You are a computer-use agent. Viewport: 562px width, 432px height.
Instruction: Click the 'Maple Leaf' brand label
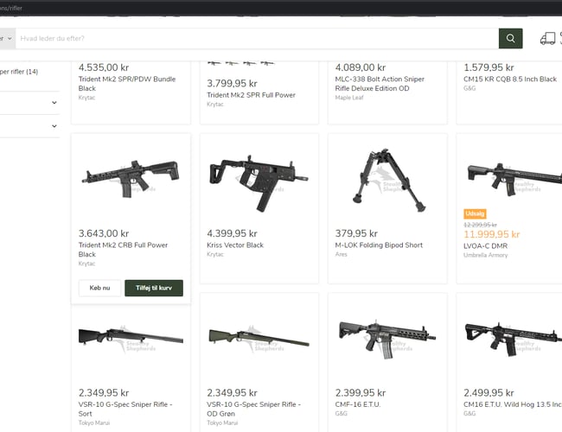click(349, 98)
